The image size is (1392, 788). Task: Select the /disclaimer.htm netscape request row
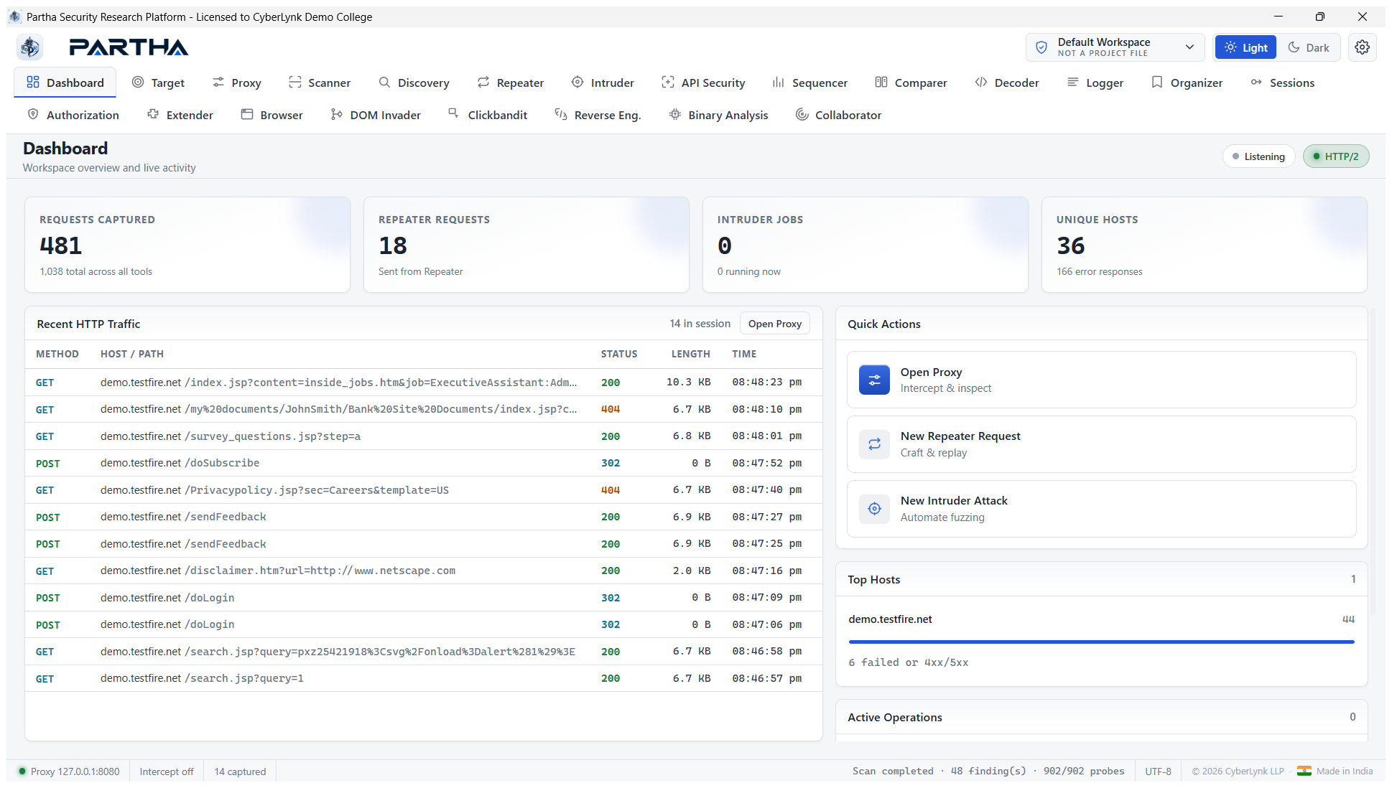point(424,571)
